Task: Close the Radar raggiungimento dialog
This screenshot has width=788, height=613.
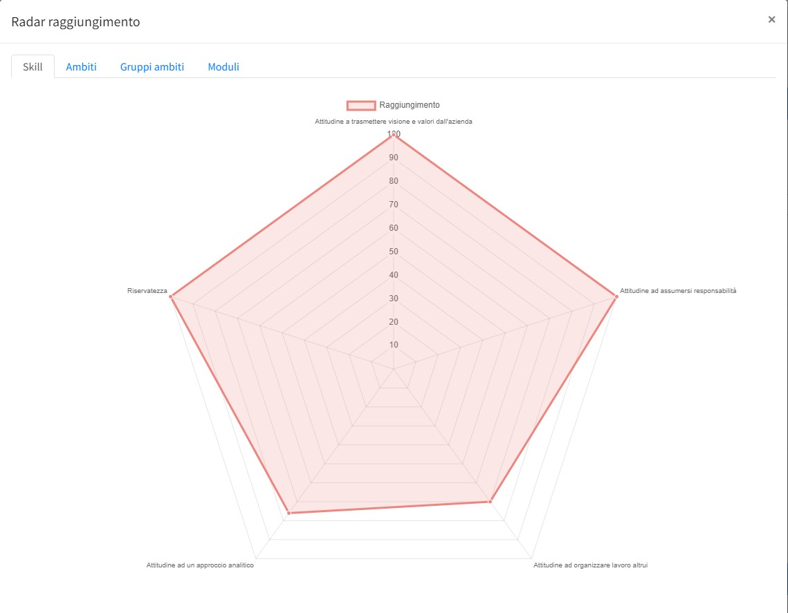Action: (x=771, y=19)
